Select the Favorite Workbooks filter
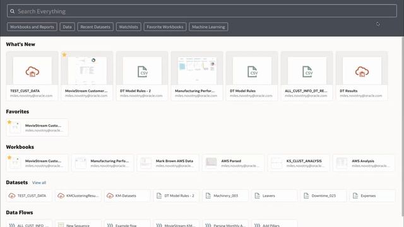Screen dimensions: 404x227 tap(165, 26)
